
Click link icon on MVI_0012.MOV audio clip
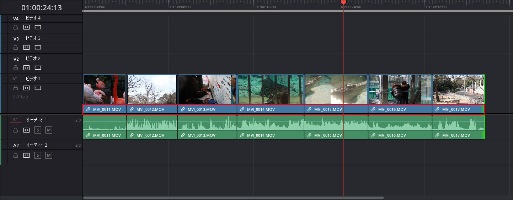[x=132, y=135]
